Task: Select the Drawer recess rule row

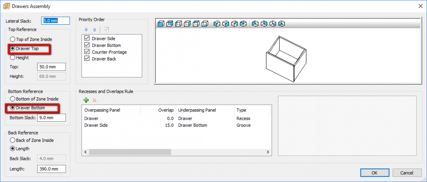Action: (176, 119)
